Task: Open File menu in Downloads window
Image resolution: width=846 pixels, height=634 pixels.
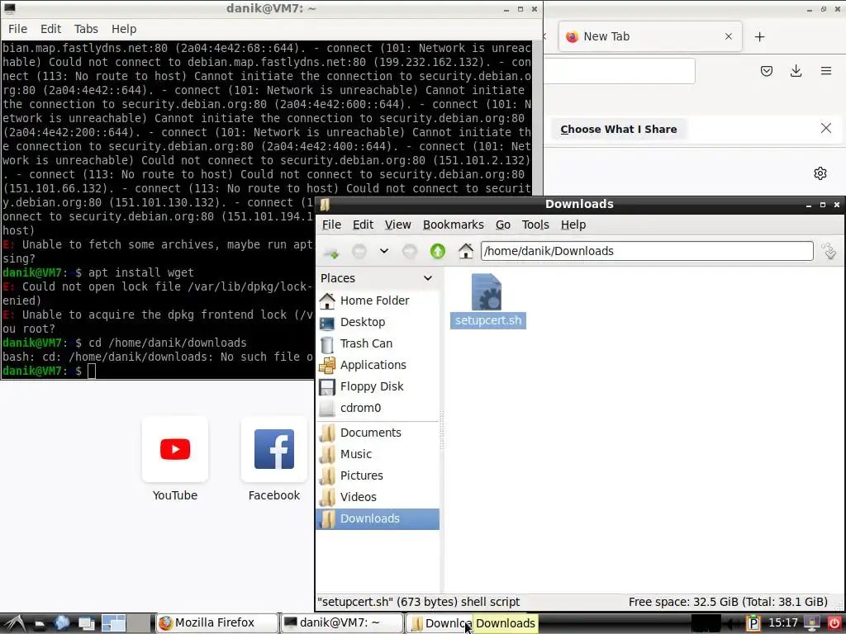Action: [x=331, y=225]
